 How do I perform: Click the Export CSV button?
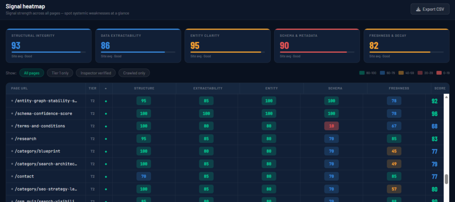[x=430, y=9]
